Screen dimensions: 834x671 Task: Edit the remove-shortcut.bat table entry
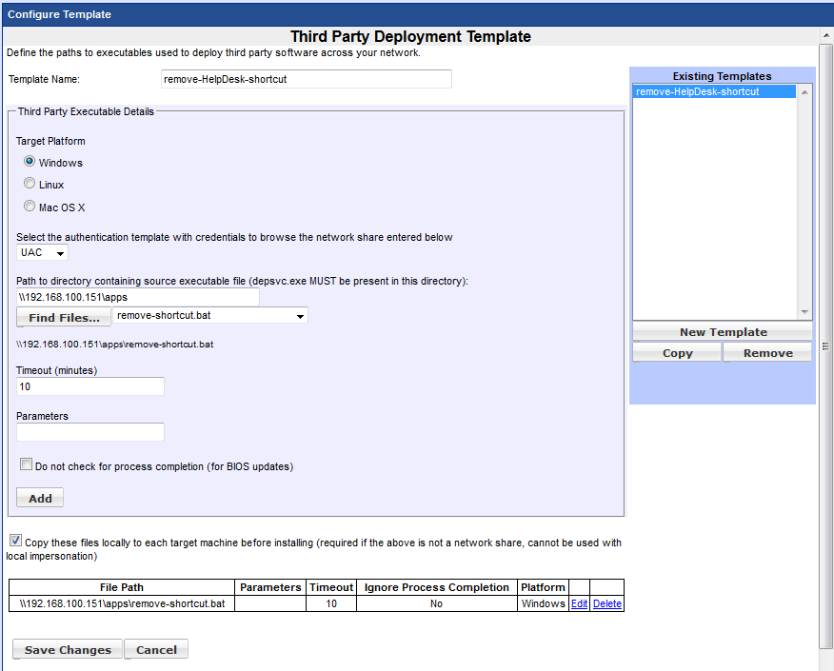click(x=579, y=603)
